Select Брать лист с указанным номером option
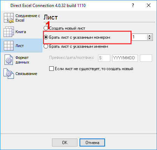The width and height of the screenshot is (157, 150). tap(77, 37)
